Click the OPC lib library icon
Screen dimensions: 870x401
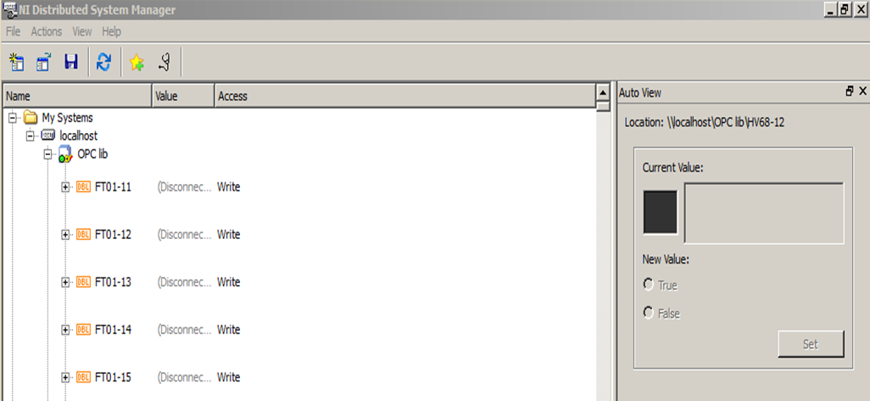[x=66, y=154]
